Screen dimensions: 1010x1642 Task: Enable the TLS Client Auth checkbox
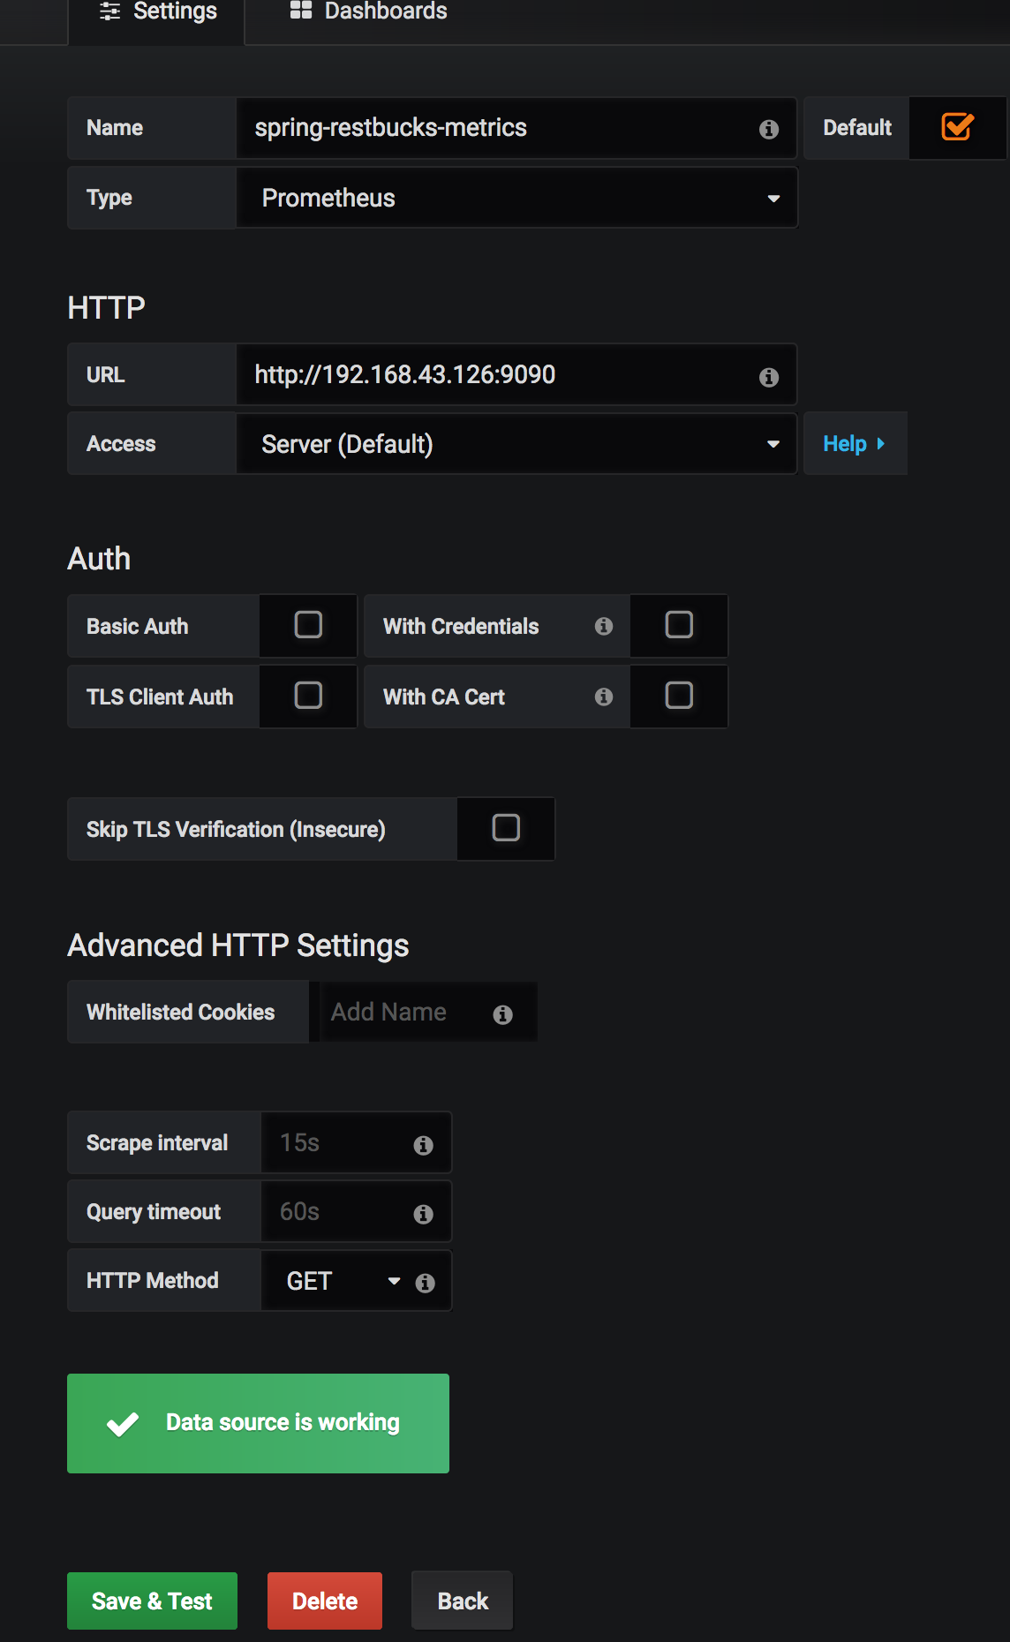308,696
